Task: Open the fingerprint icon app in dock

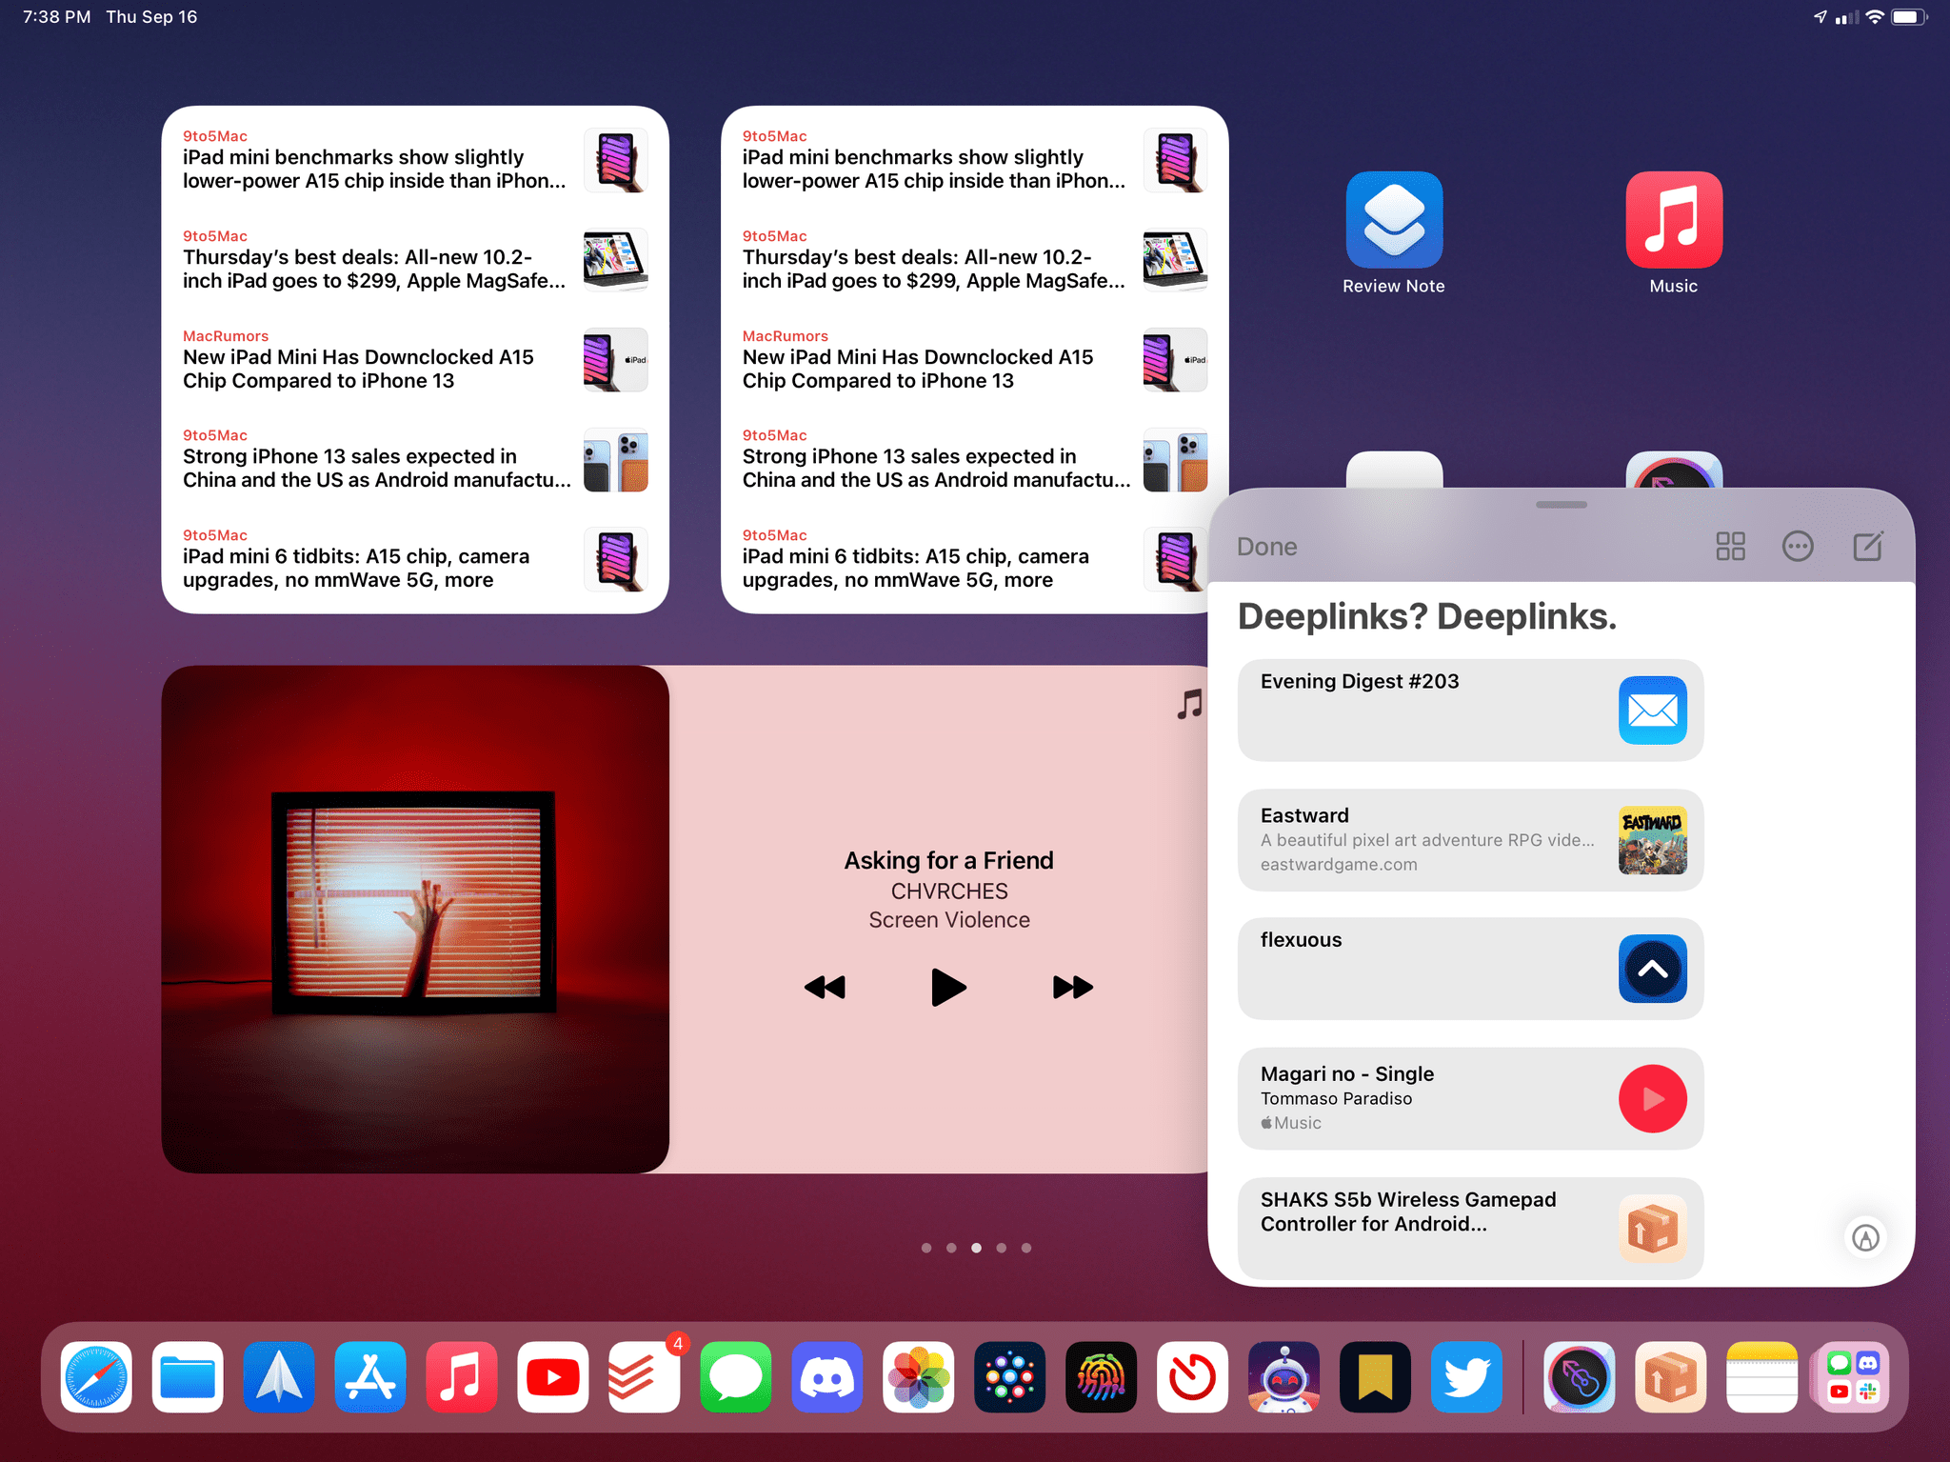Action: point(1102,1377)
